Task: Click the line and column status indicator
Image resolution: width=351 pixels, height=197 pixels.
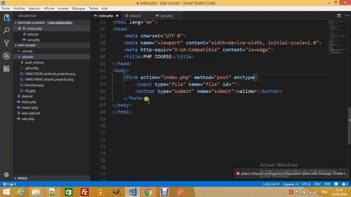Action: pos(271,184)
